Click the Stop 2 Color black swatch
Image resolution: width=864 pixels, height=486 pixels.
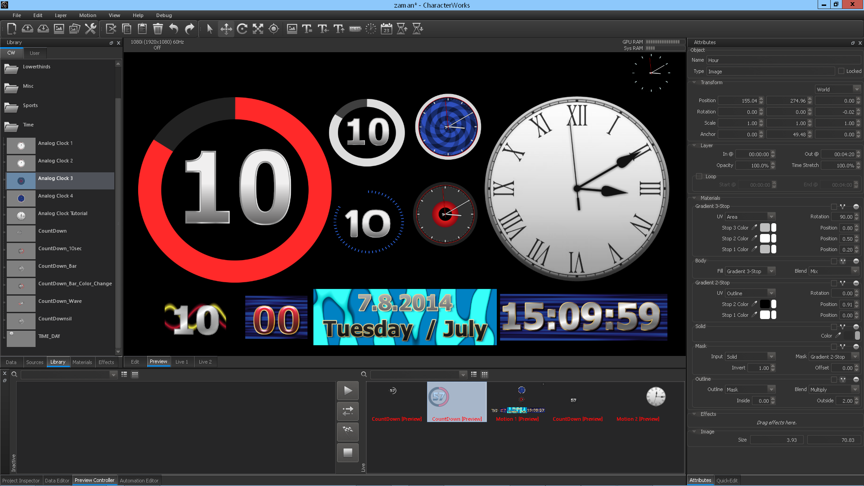click(765, 304)
